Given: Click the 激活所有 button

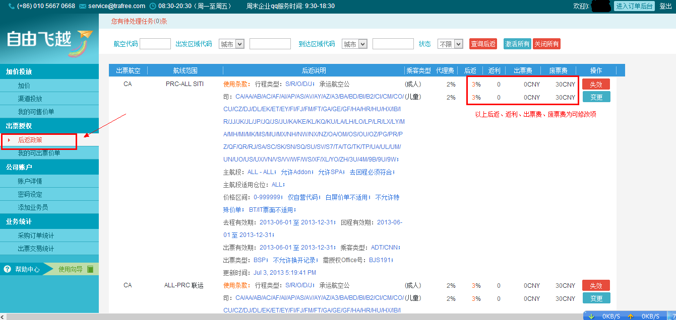Looking at the screenshot, I should pyautogui.click(x=517, y=44).
